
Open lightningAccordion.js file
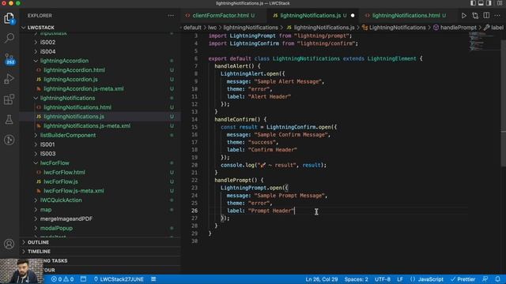coord(70,80)
